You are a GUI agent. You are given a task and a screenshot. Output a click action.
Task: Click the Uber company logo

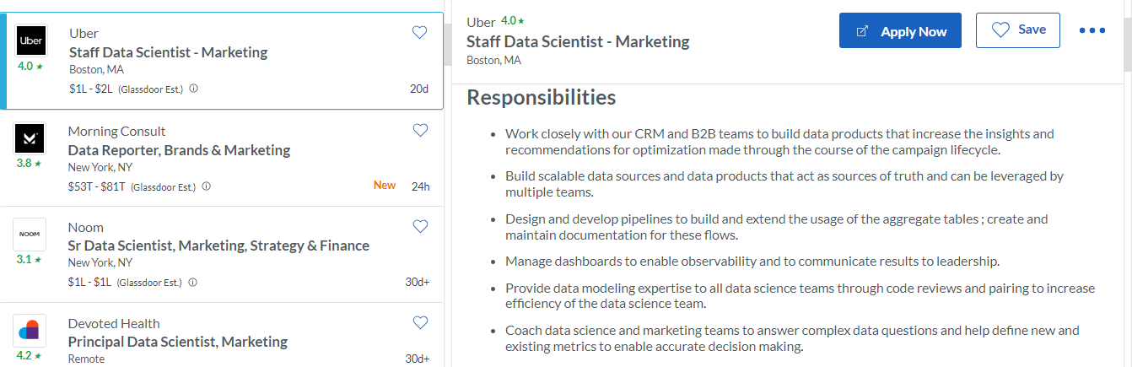click(x=31, y=40)
